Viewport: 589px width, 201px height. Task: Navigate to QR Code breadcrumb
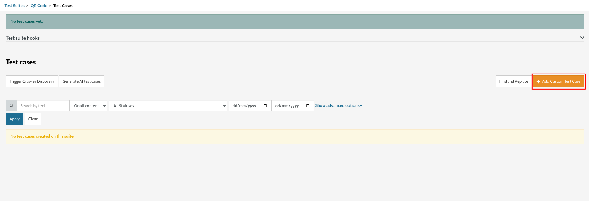[x=39, y=6]
